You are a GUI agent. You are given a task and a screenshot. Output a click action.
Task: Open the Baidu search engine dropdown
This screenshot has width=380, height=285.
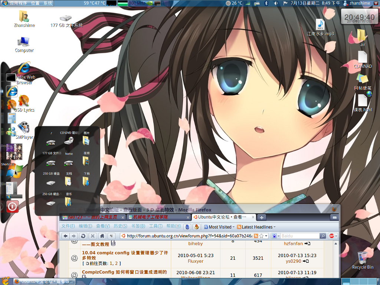[276, 236]
